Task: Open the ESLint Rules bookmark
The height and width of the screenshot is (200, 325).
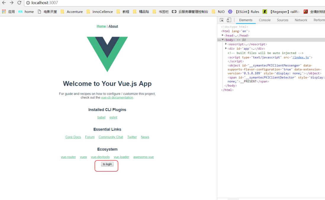Action: 244,12
